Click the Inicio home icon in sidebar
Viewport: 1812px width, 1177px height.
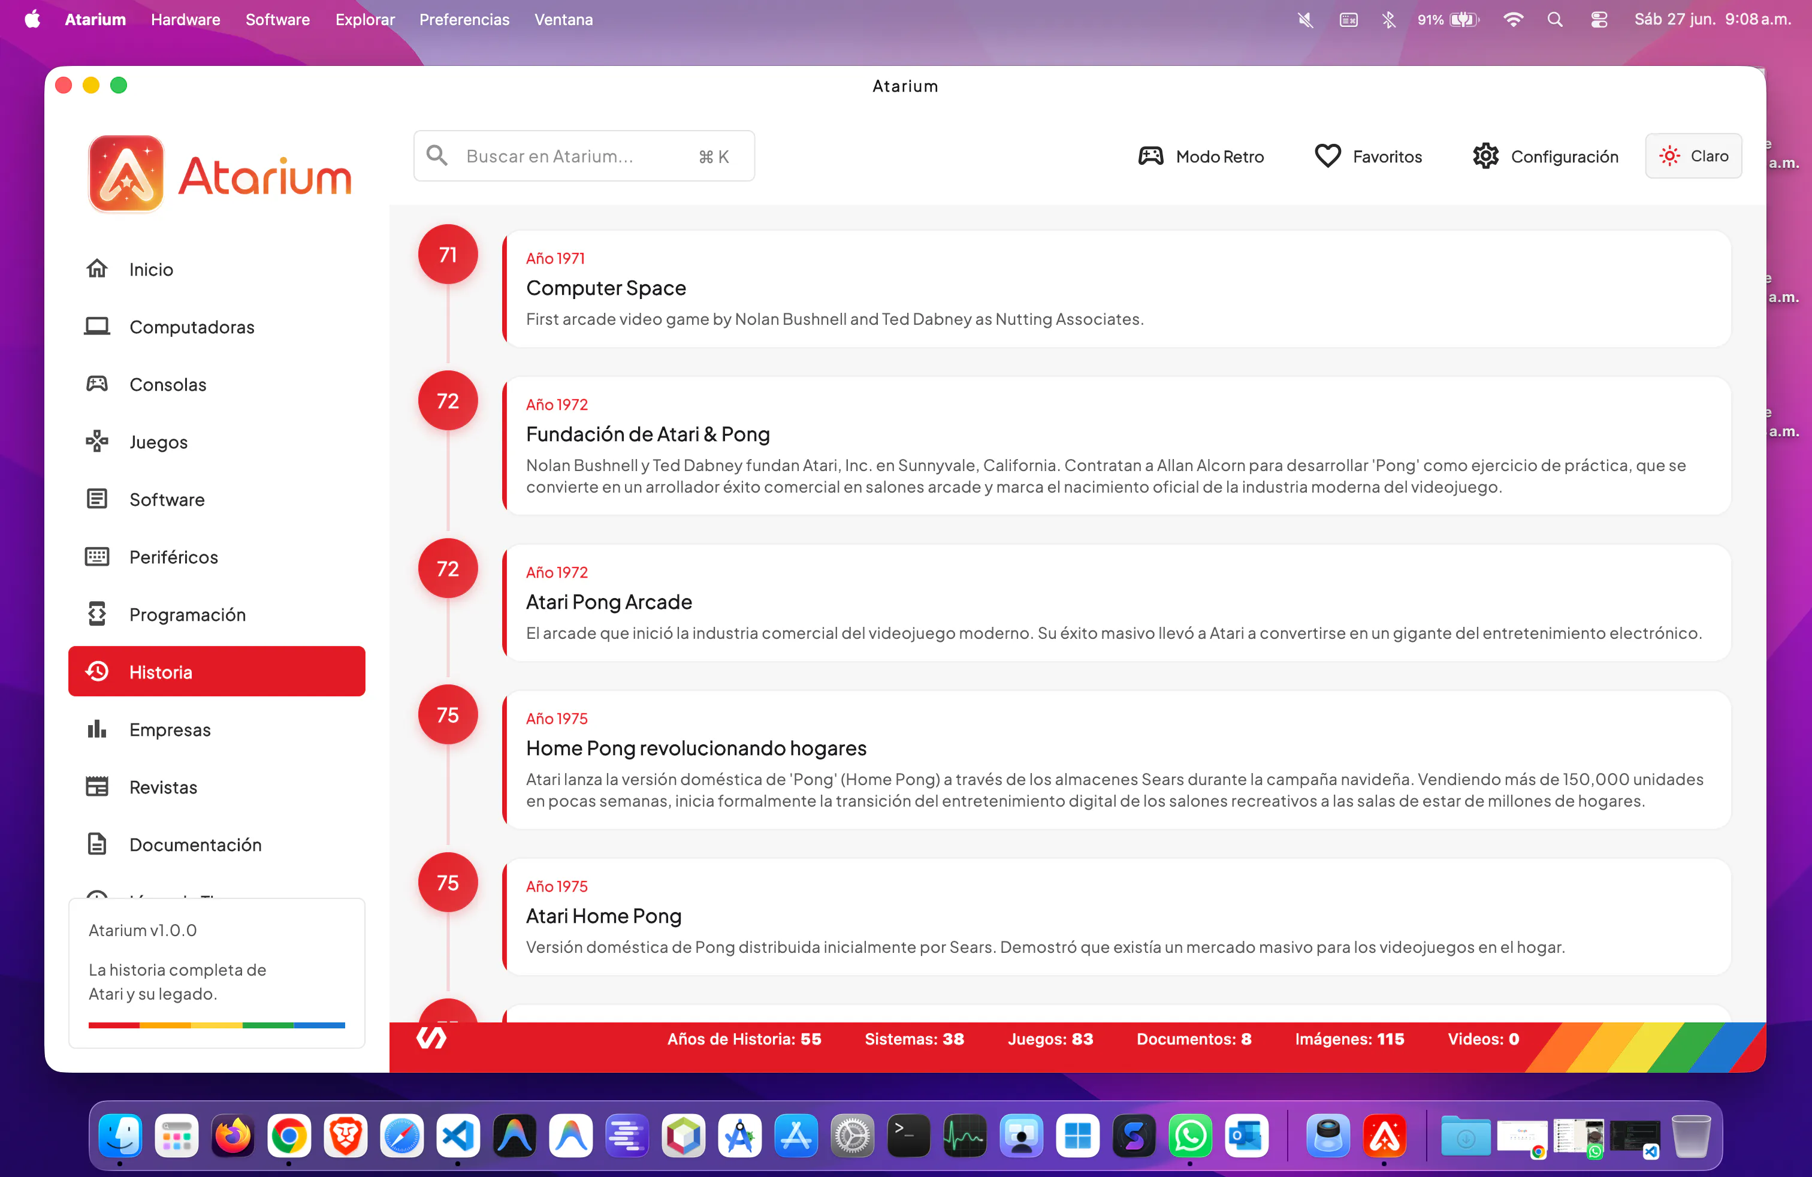(x=96, y=268)
